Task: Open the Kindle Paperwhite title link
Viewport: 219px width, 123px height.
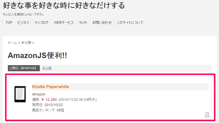Action: pos(50,87)
